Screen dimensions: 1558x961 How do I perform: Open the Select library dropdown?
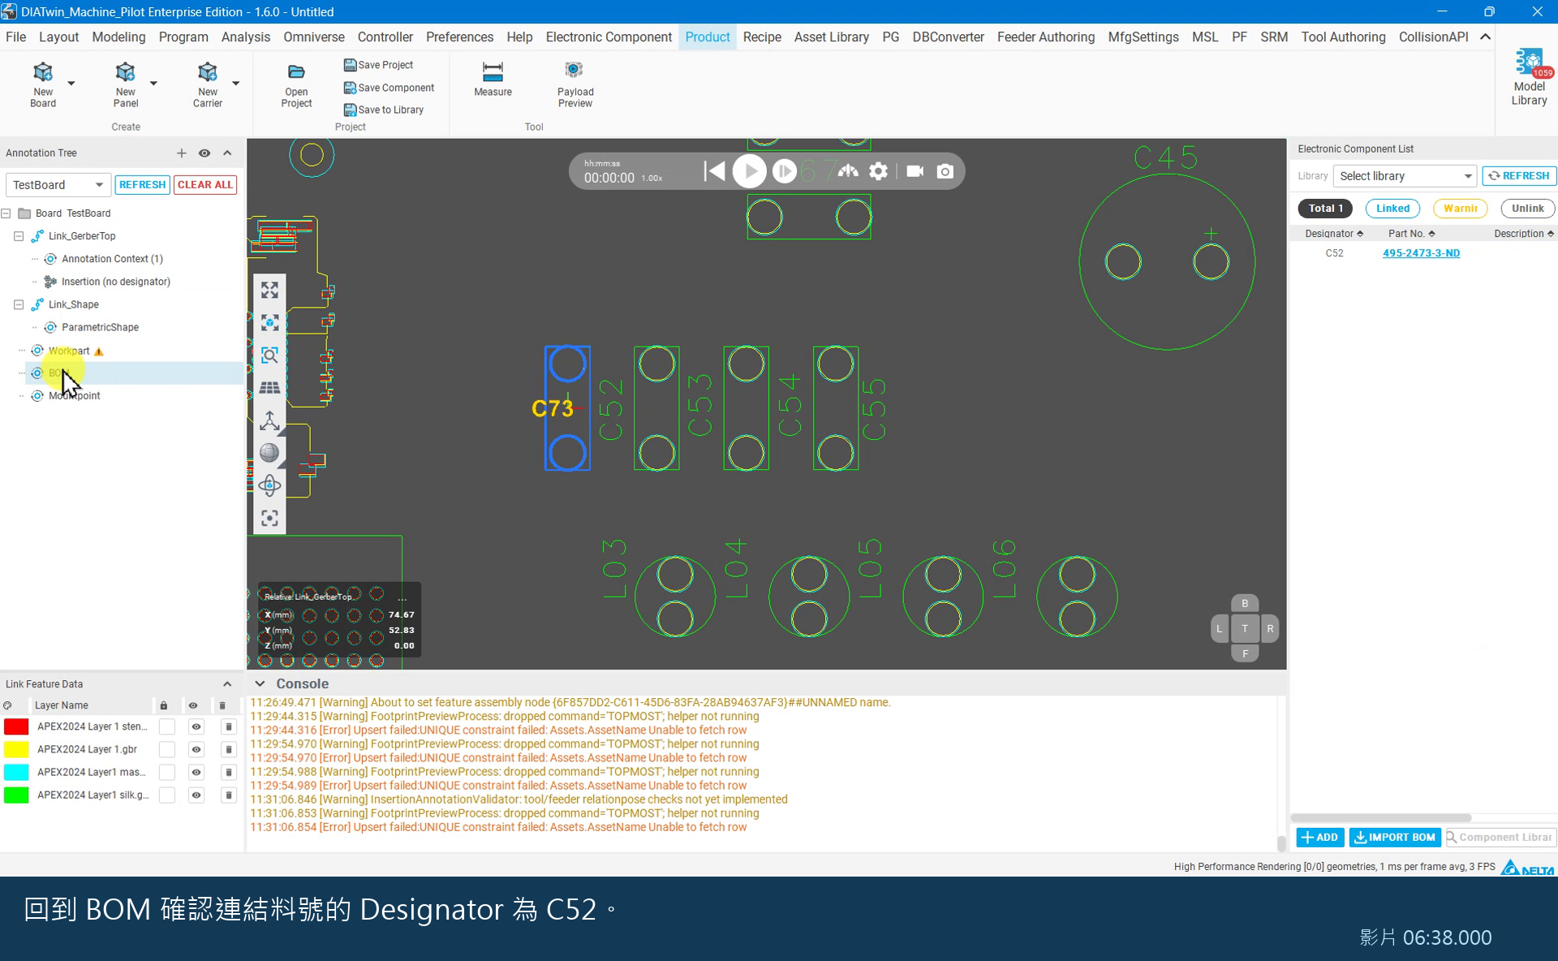point(1405,176)
